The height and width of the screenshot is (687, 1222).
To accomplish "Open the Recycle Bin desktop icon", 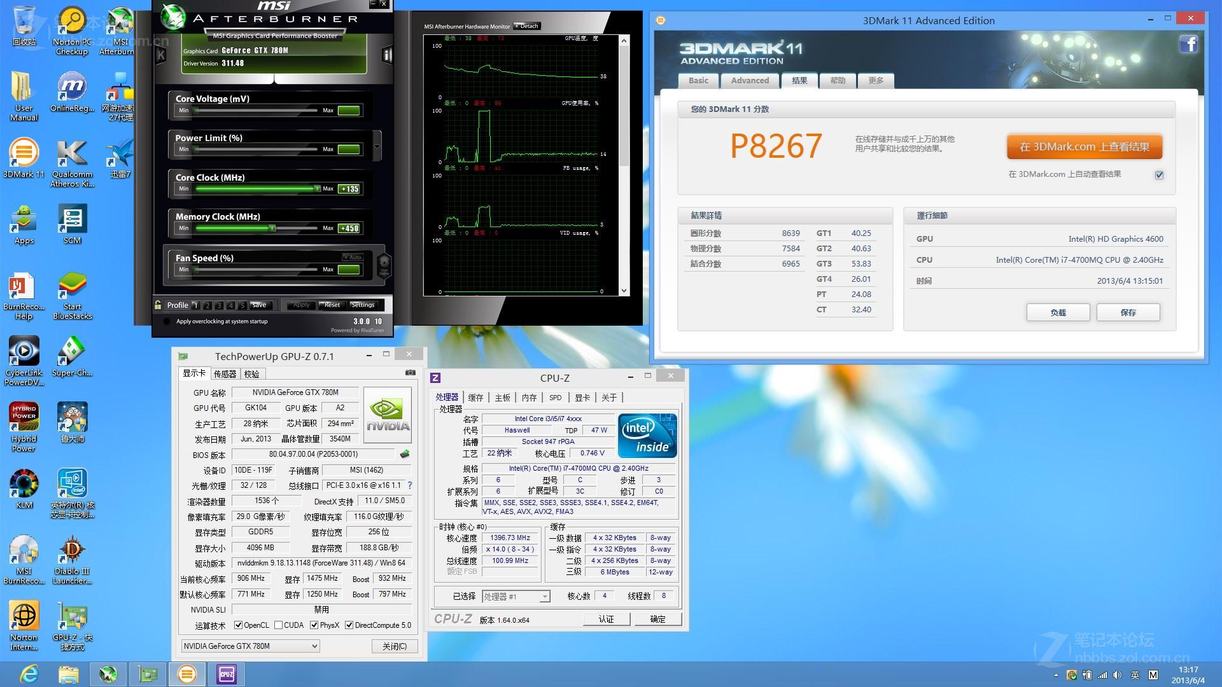I will point(24,25).
